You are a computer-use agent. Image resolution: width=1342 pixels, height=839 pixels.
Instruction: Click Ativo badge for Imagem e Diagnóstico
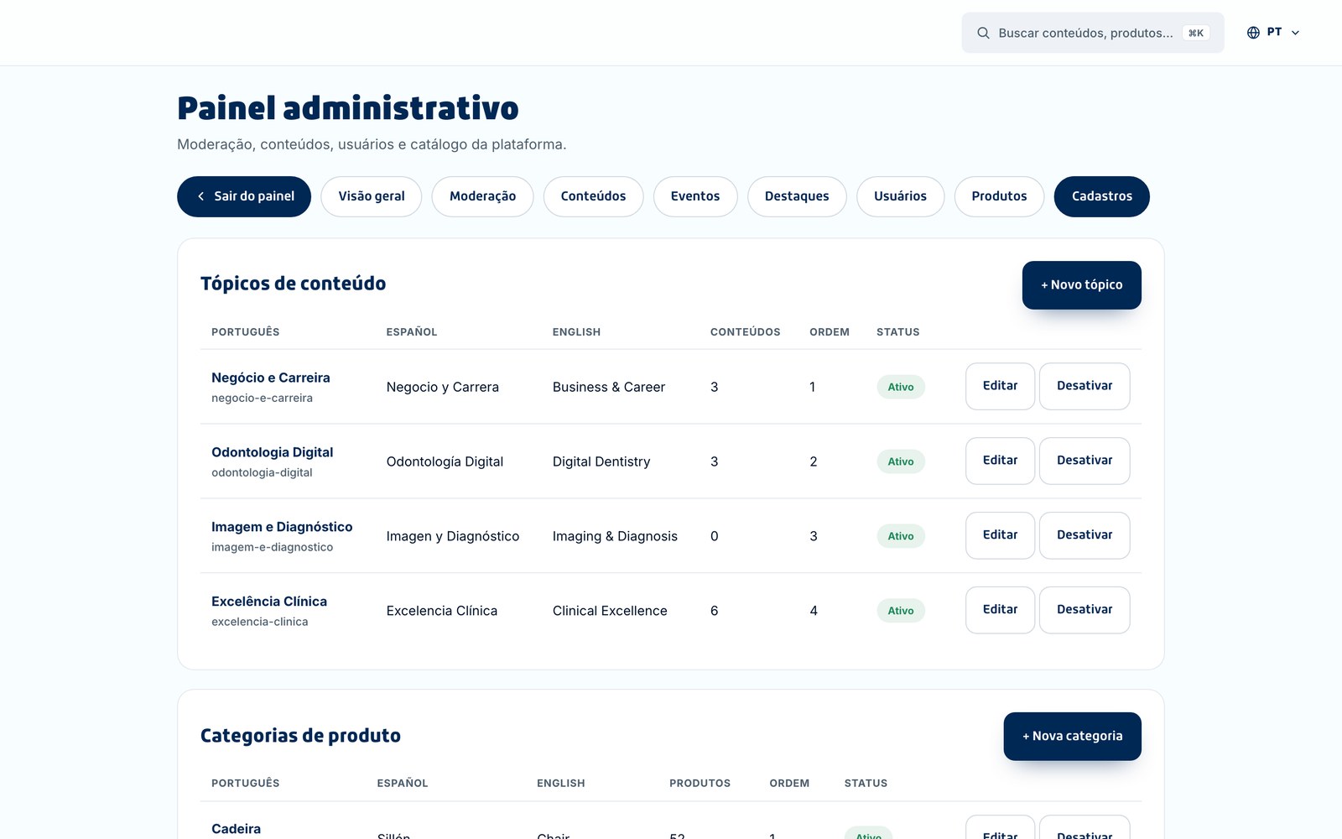(901, 536)
